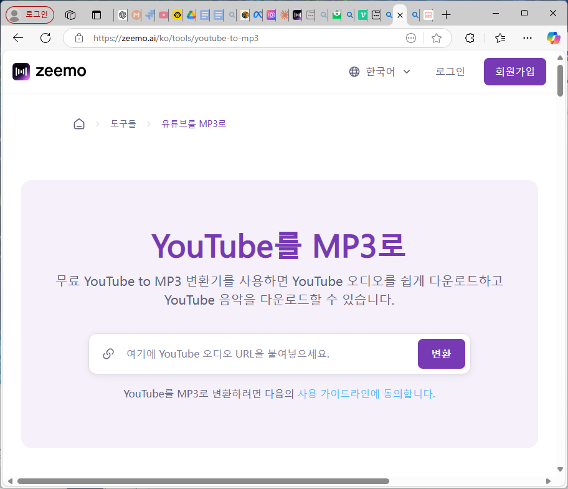Viewport: 568px width, 489px height.
Task: Switch to the Google Drive tab
Action: (x=191, y=15)
